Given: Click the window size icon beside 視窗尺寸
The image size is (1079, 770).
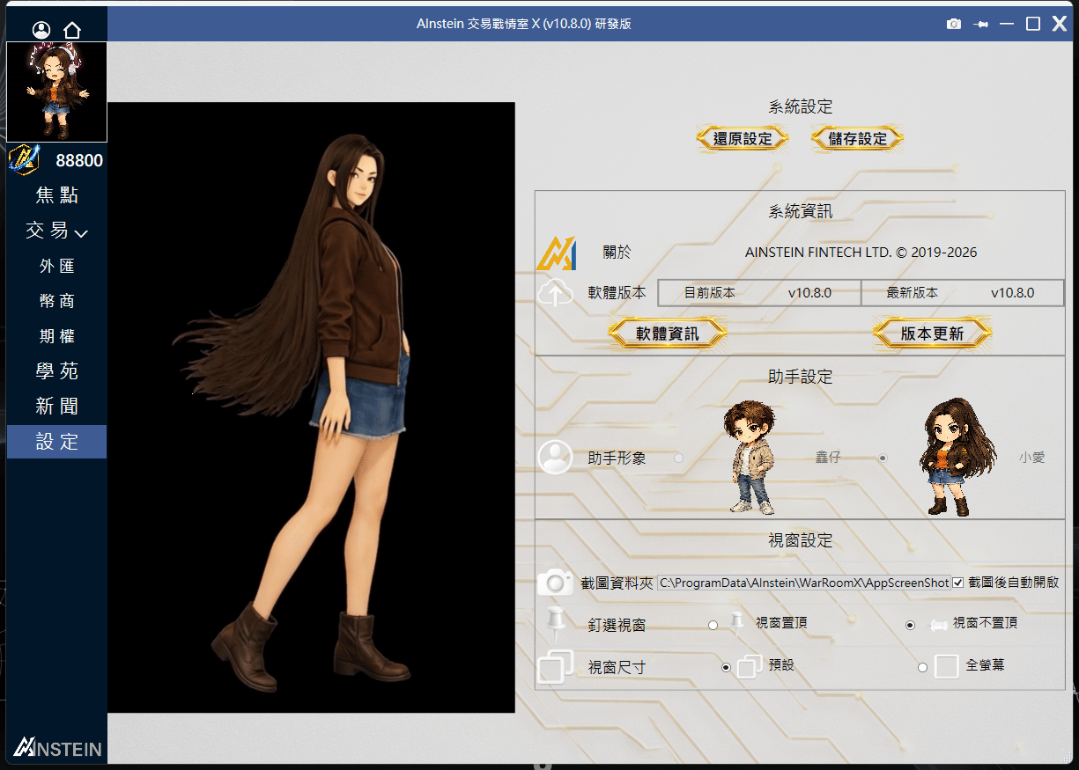Looking at the screenshot, I should [555, 666].
